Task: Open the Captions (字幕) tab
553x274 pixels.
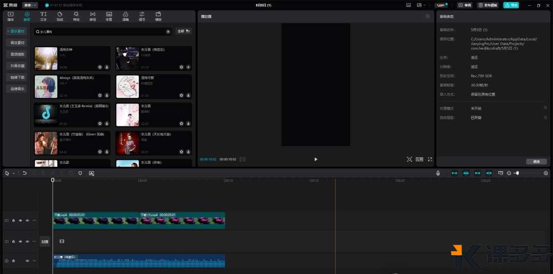Action: point(110,16)
